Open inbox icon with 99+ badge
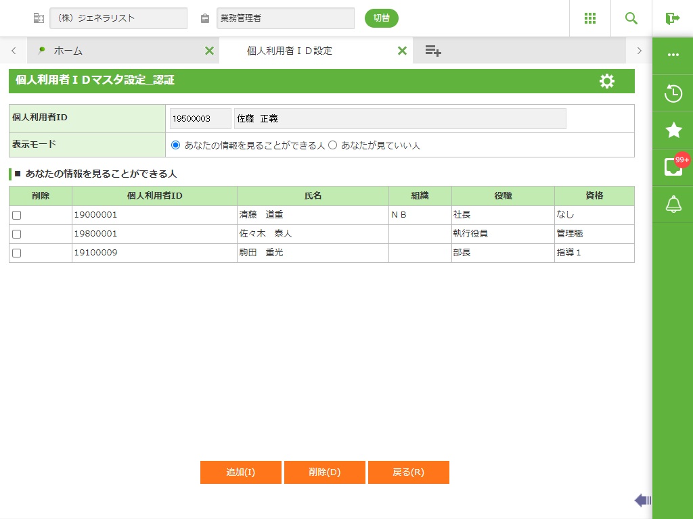The width and height of the screenshot is (693, 519). click(x=673, y=167)
